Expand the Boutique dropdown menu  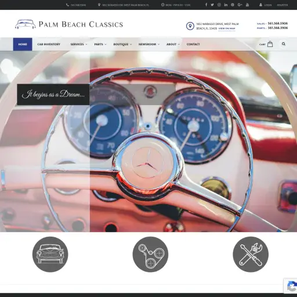[x=122, y=44]
